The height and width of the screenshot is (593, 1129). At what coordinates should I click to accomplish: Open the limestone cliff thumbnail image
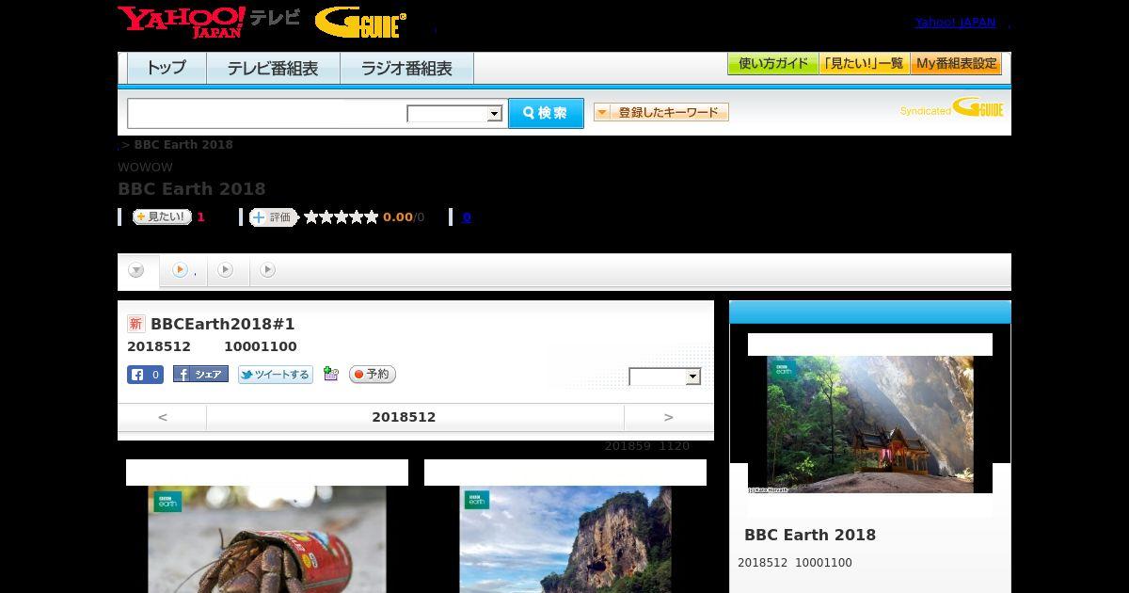click(x=565, y=539)
